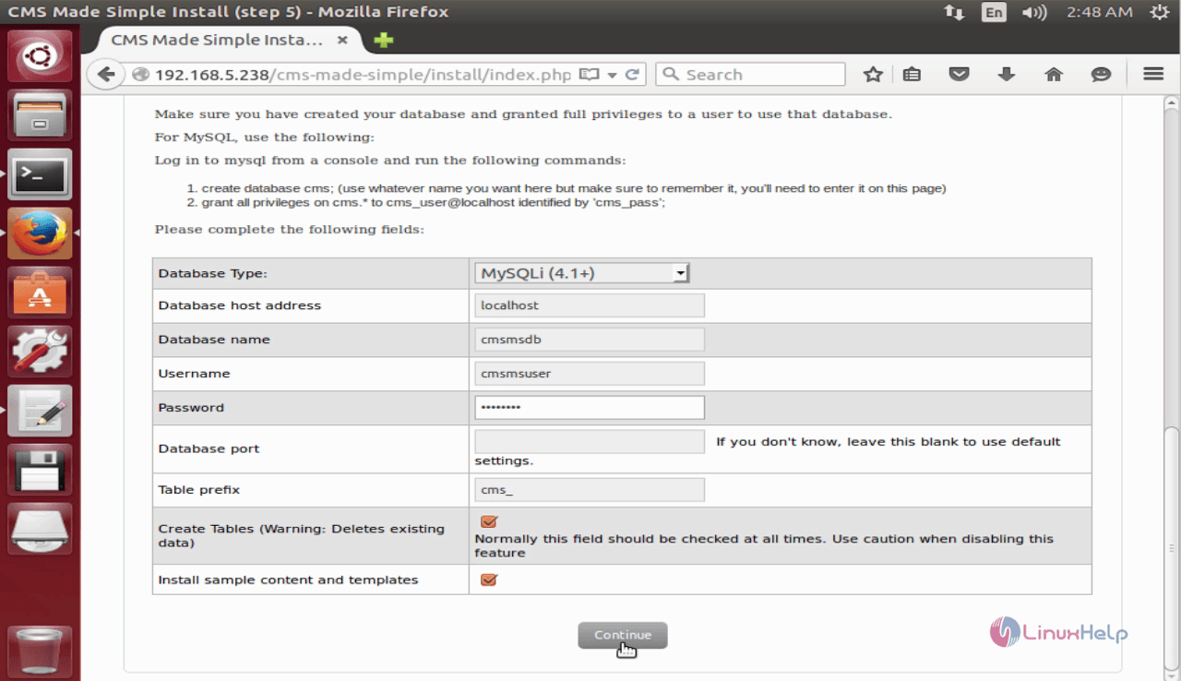Click floppy disk drive icon in dock
1181x681 pixels.
click(40, 470)
